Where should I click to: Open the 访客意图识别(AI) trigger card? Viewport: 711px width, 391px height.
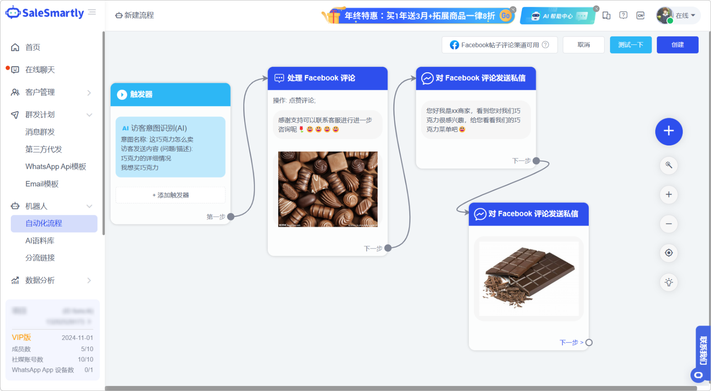coord(170,147)
